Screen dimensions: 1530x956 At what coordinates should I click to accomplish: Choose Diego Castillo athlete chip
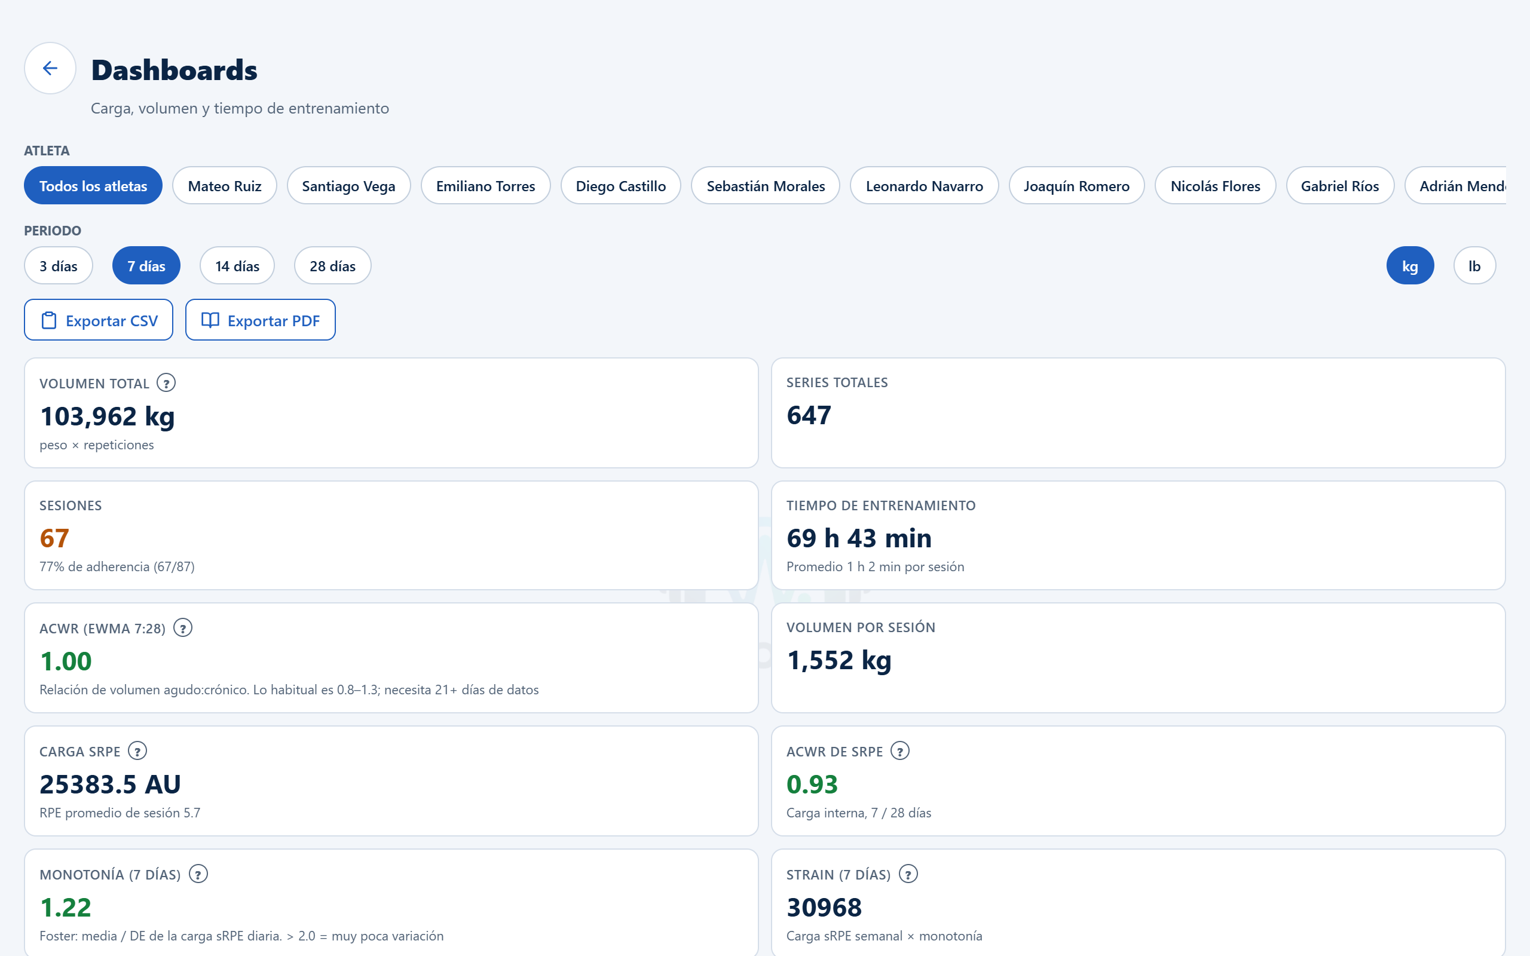pos(620,186)
